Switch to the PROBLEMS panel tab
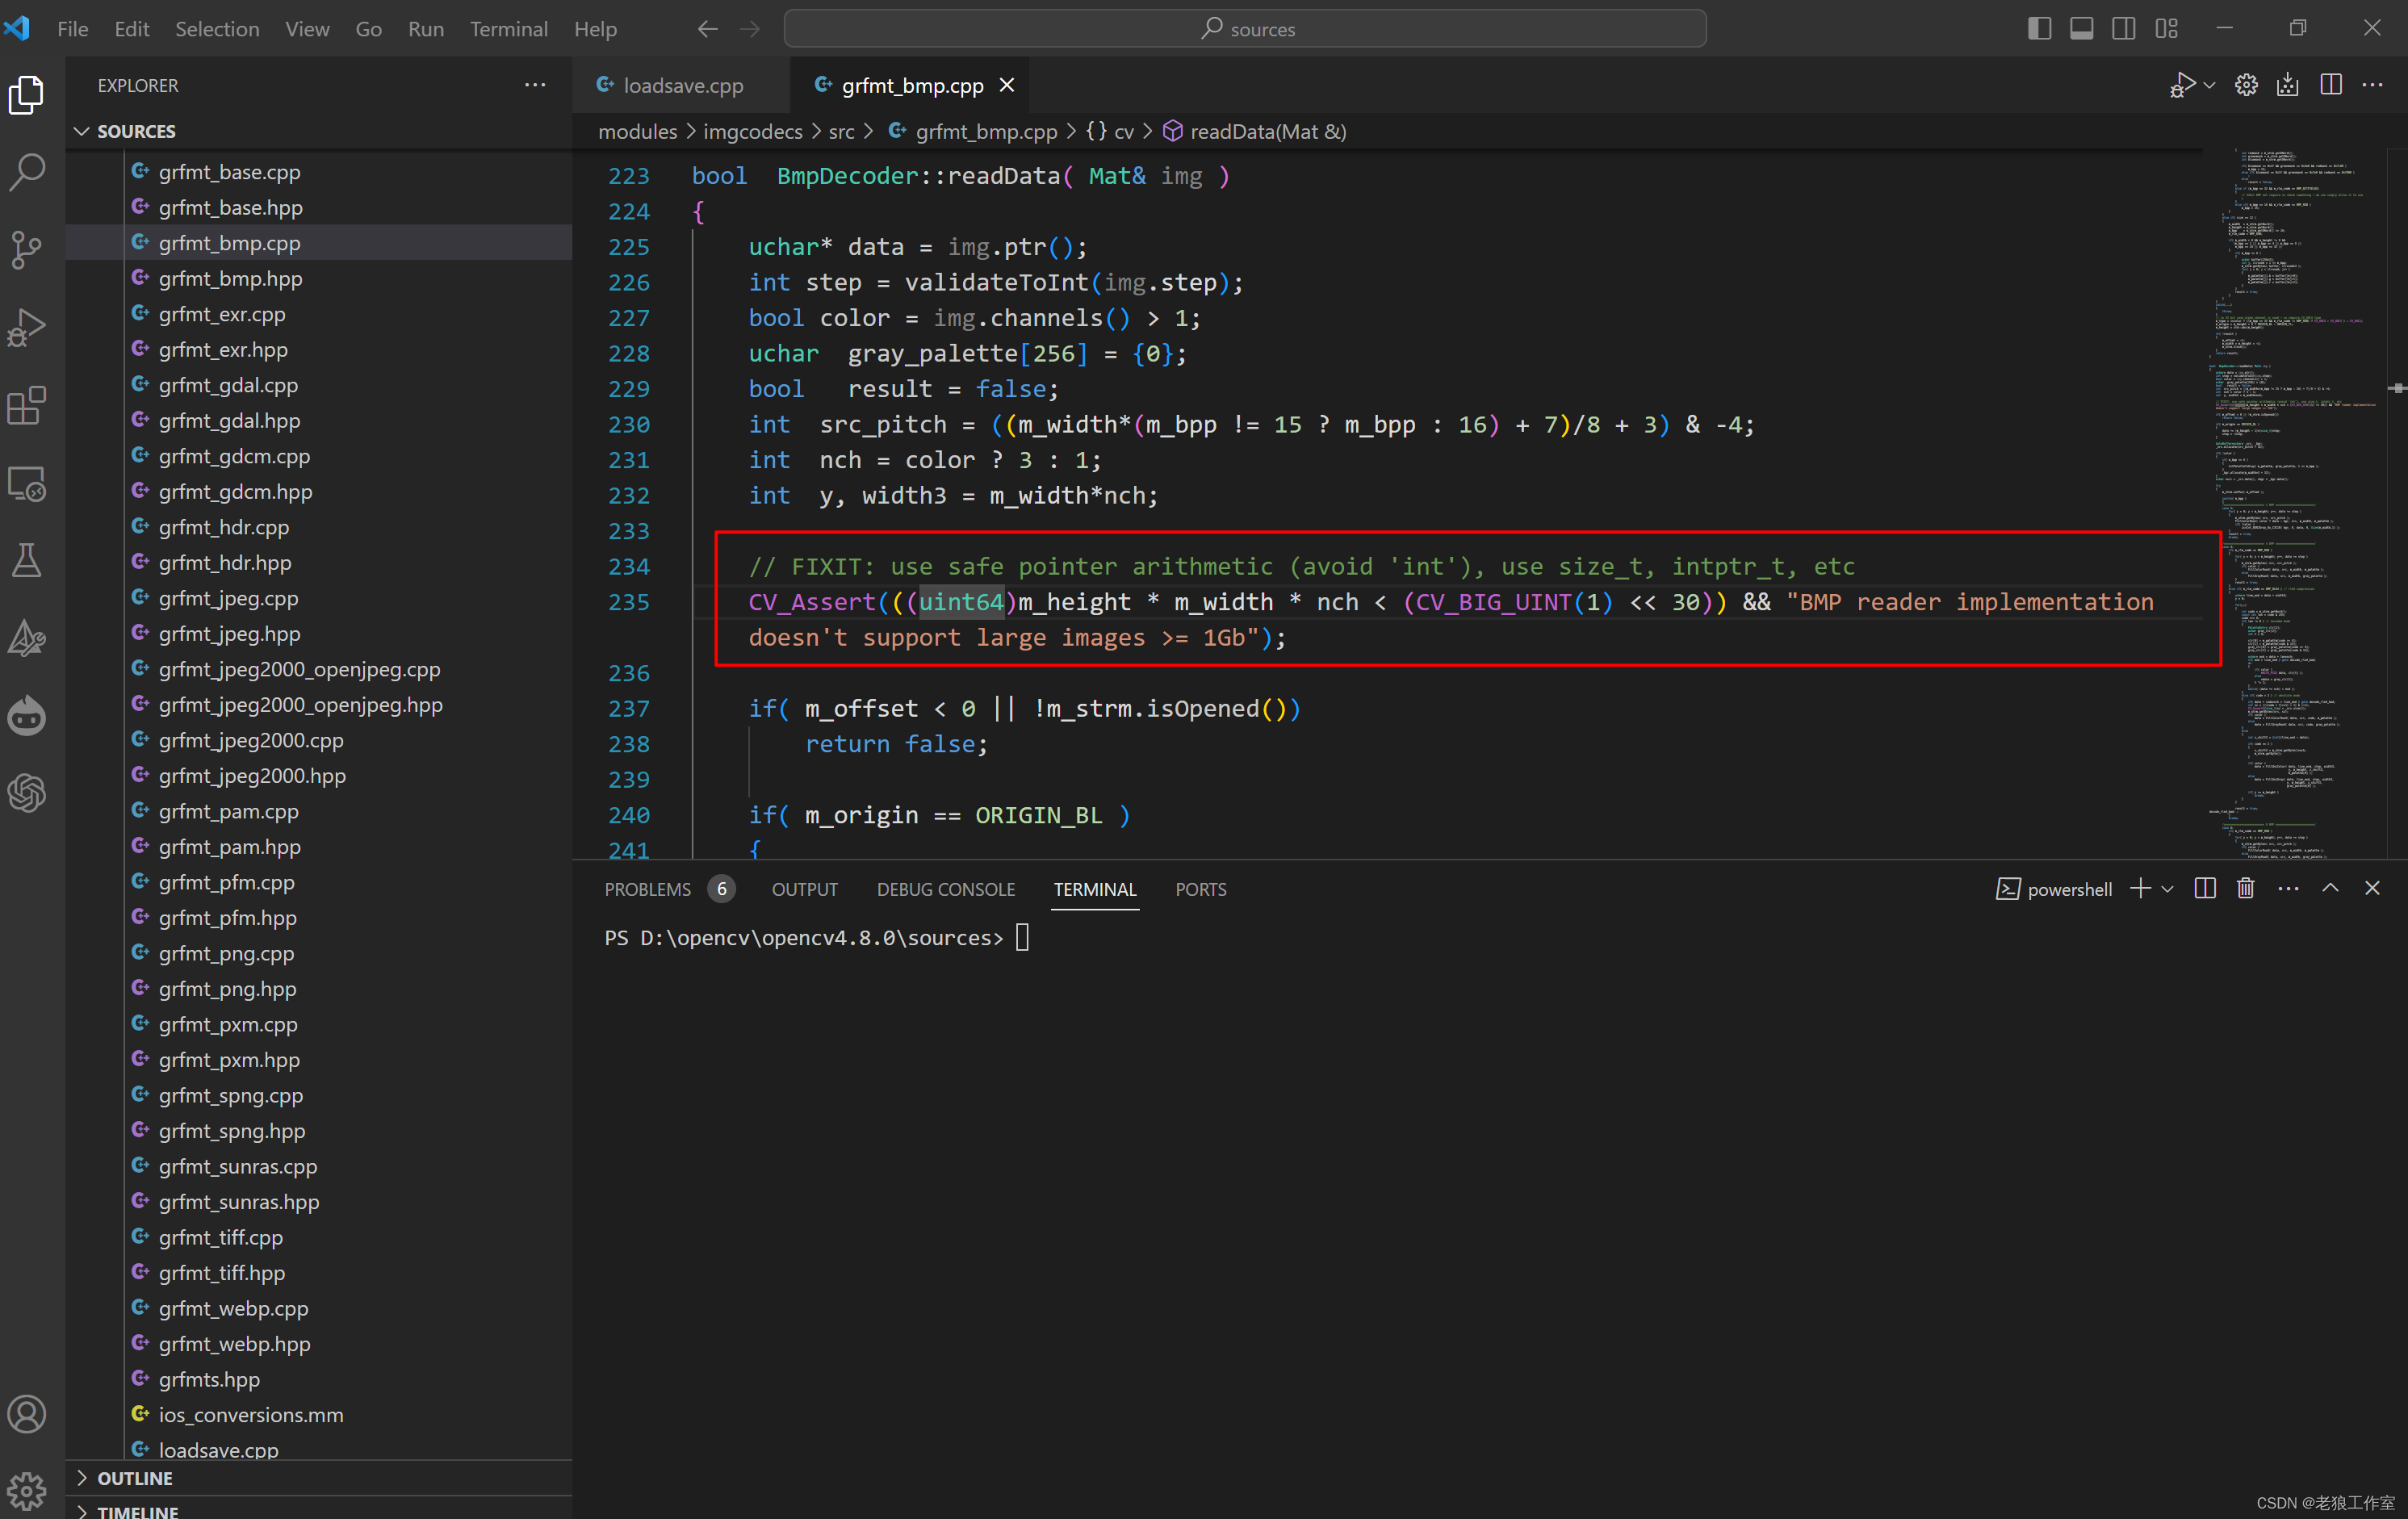The image size is (2408, 1519). (648, 889)
